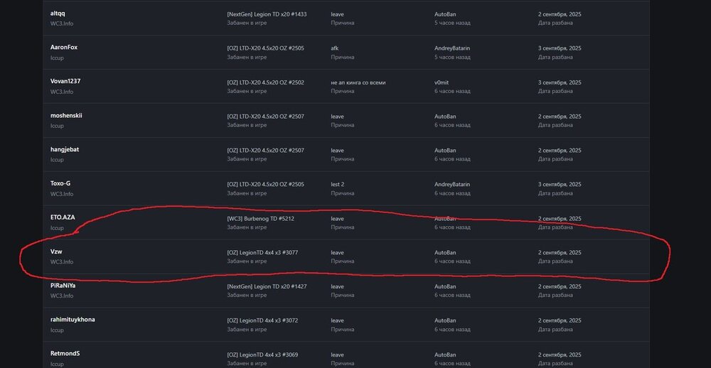Open the Toxo-G player entry
Image resolution: width=711 pixels, height=368 pixels.
60,183
